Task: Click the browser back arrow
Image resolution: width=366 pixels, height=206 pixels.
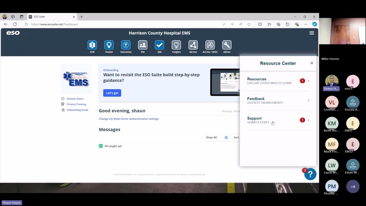Action: click(6, 24)
